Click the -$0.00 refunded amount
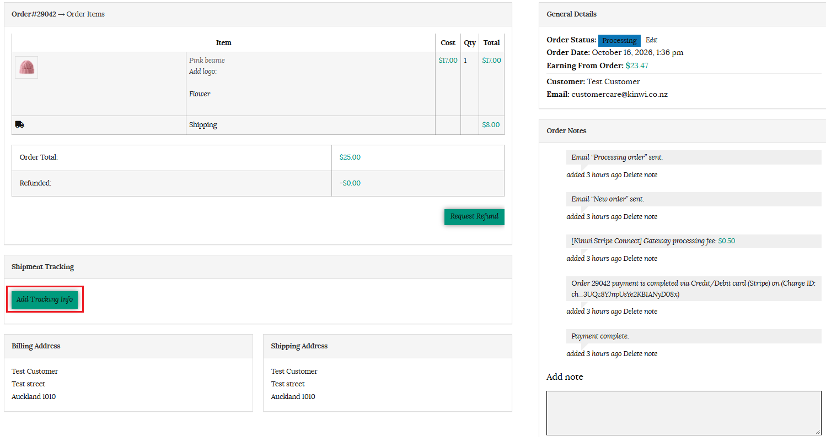Image resolution: width=826 pixels, height=437 pixels. point(350,183)
